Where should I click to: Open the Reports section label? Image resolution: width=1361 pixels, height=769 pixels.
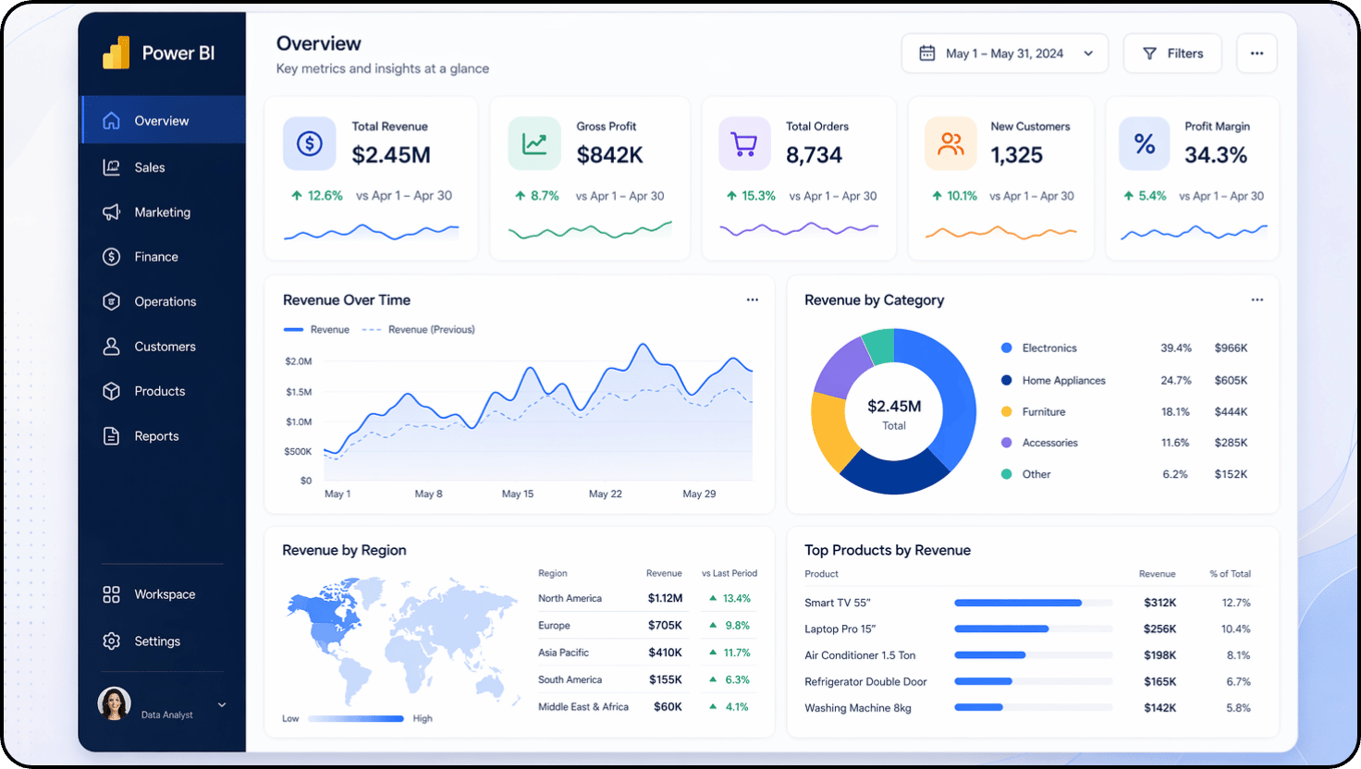[x=157, y=436]
